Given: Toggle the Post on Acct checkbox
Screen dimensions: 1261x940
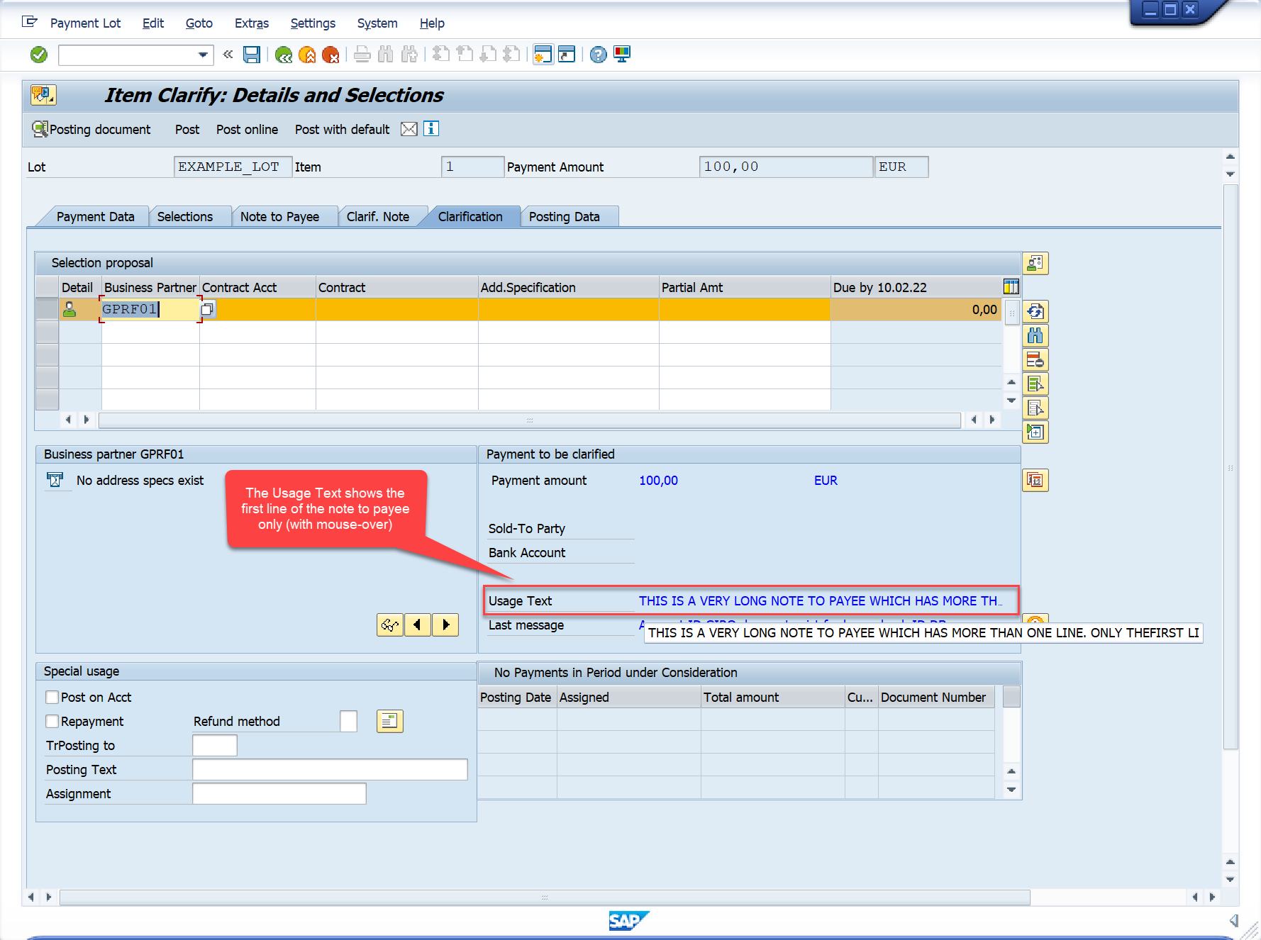Looking at the screenshot, I should tap(52, 698).
